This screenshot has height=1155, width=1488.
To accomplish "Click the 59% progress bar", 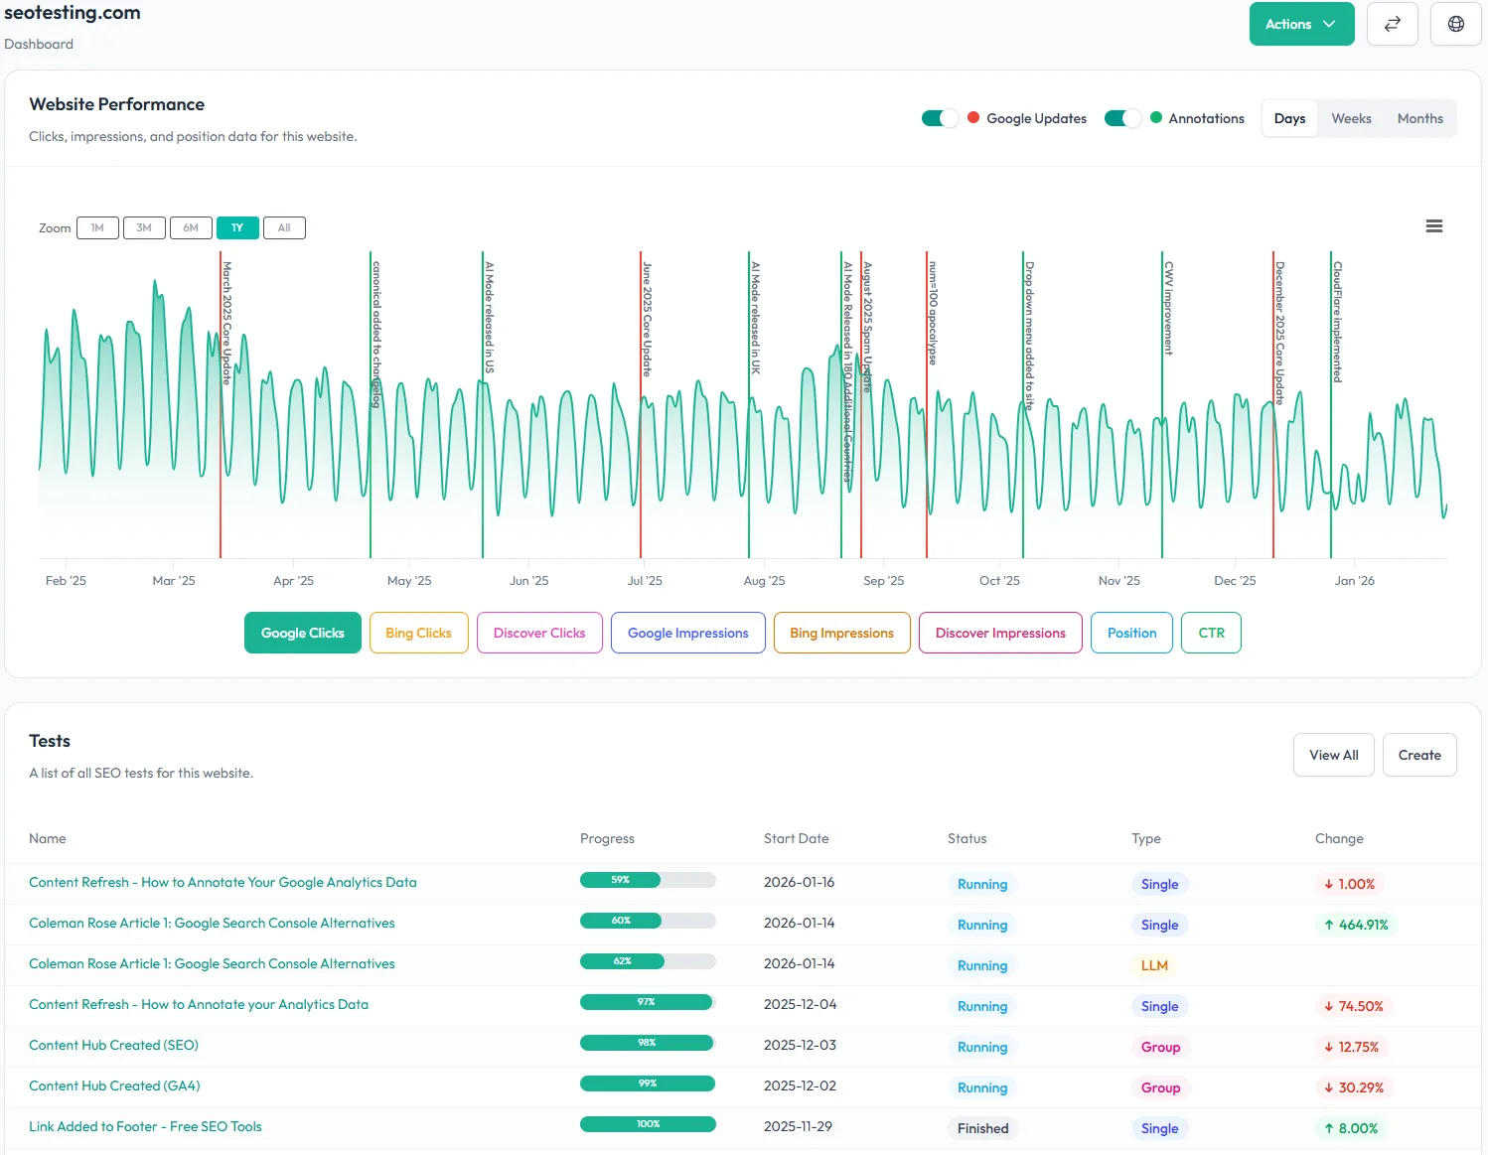I will click(647, 880).
